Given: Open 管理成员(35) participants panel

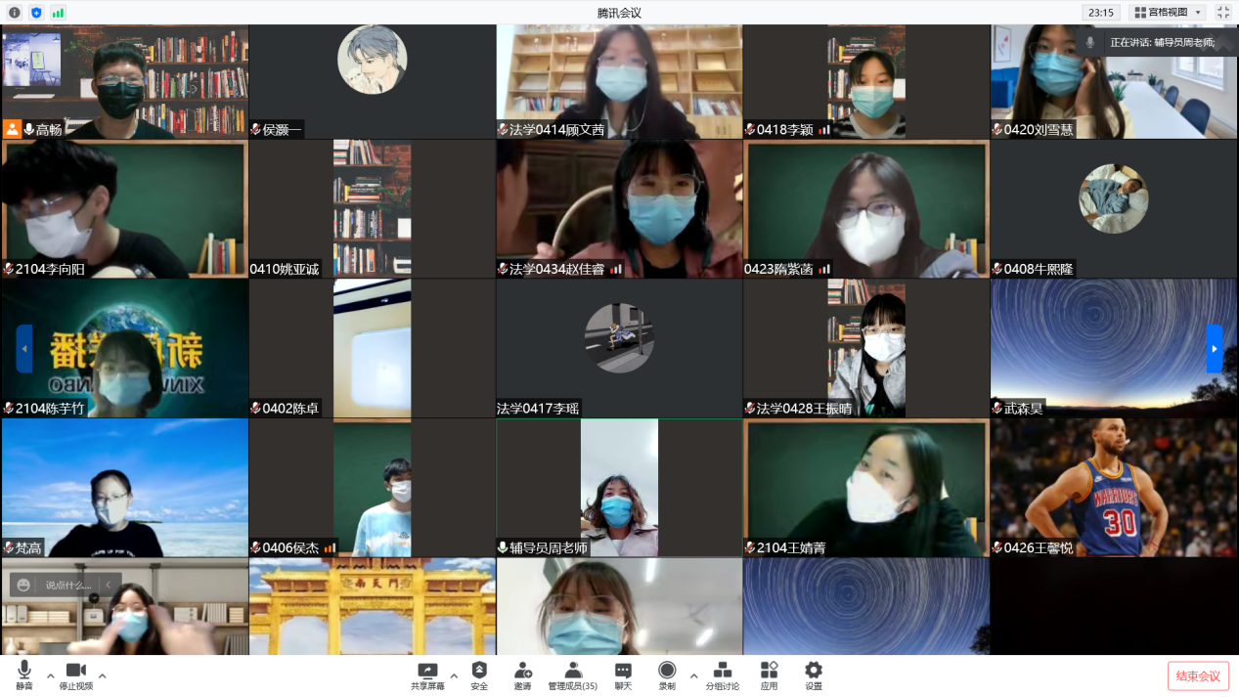Looking at the screenshot, I should pyautogui.click(x=573, y=675).
